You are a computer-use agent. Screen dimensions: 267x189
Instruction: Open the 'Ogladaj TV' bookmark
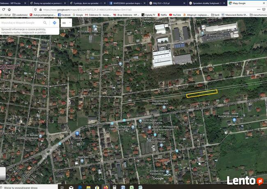[148, 15]
